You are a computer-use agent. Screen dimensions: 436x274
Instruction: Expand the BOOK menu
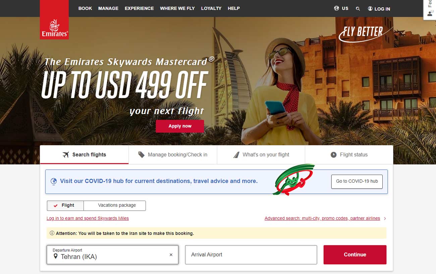coord(85,8)
